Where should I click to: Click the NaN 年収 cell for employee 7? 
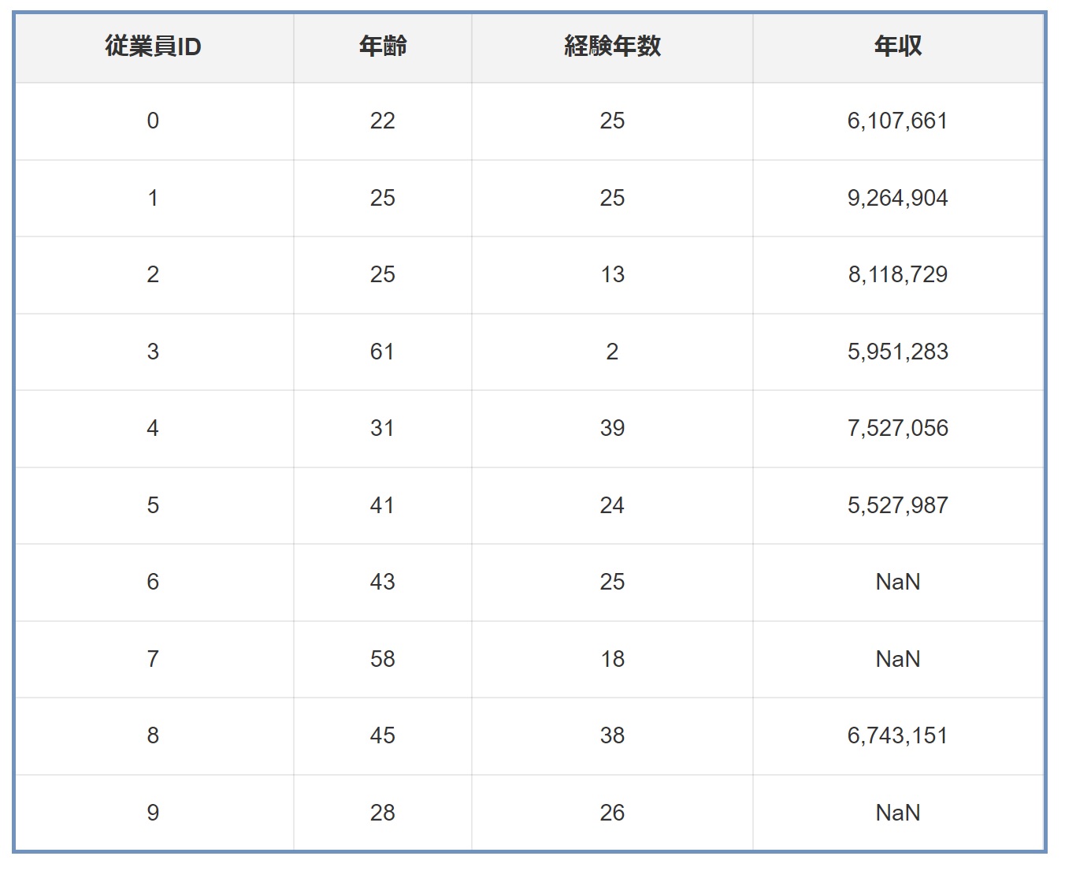point(898,659)
